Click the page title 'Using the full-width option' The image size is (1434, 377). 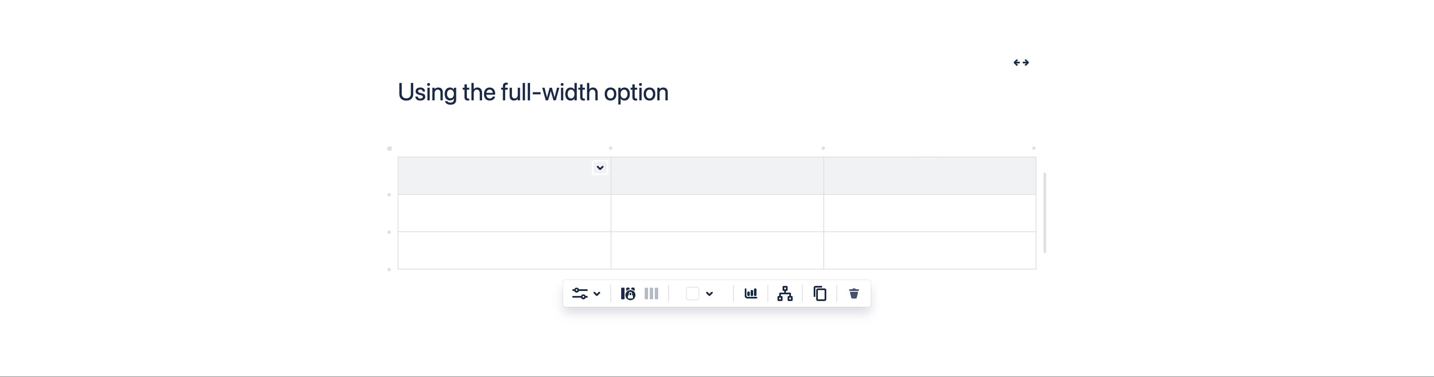(x=533, y=92)
